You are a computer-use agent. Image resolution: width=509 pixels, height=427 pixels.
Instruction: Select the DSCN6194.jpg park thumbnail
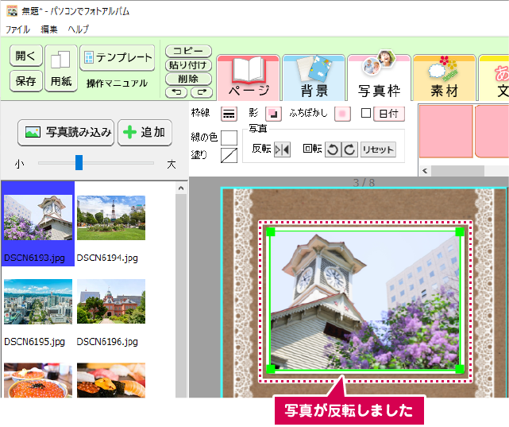tap(111, 218)
